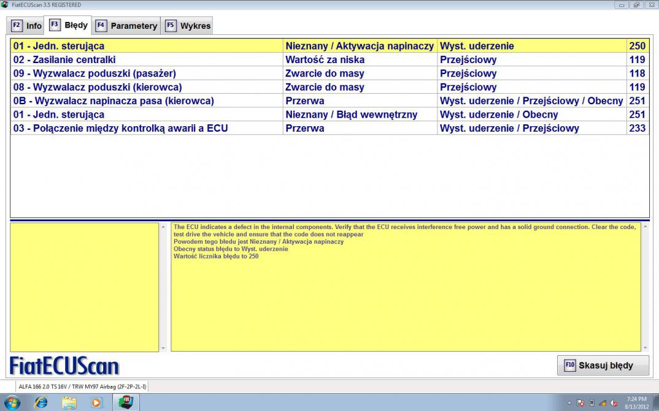Minimize the FiatECUScan window
This screenshot has height=411, width=659.
(621, 5)
